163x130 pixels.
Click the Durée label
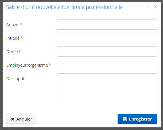click(12, 52)
